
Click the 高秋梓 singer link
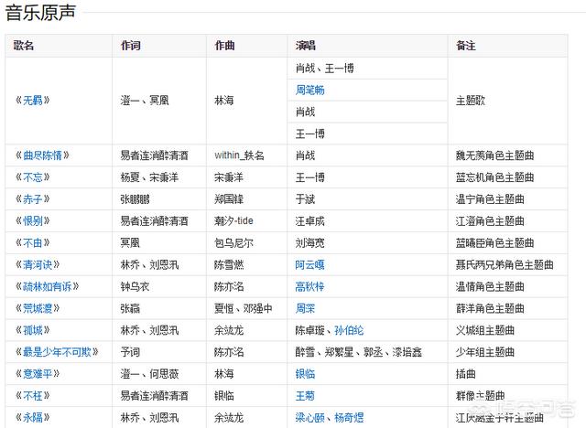point(309,286)
